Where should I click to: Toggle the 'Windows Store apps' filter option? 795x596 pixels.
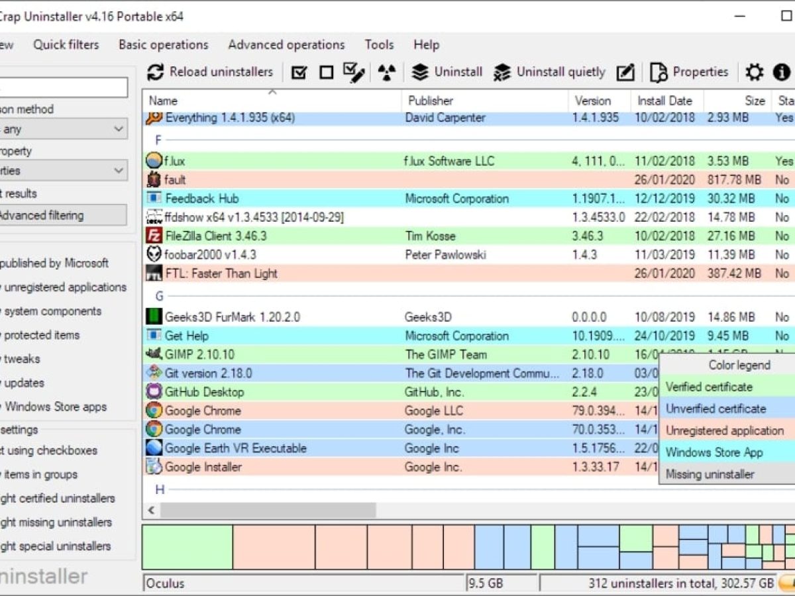[x=55, y=407]
